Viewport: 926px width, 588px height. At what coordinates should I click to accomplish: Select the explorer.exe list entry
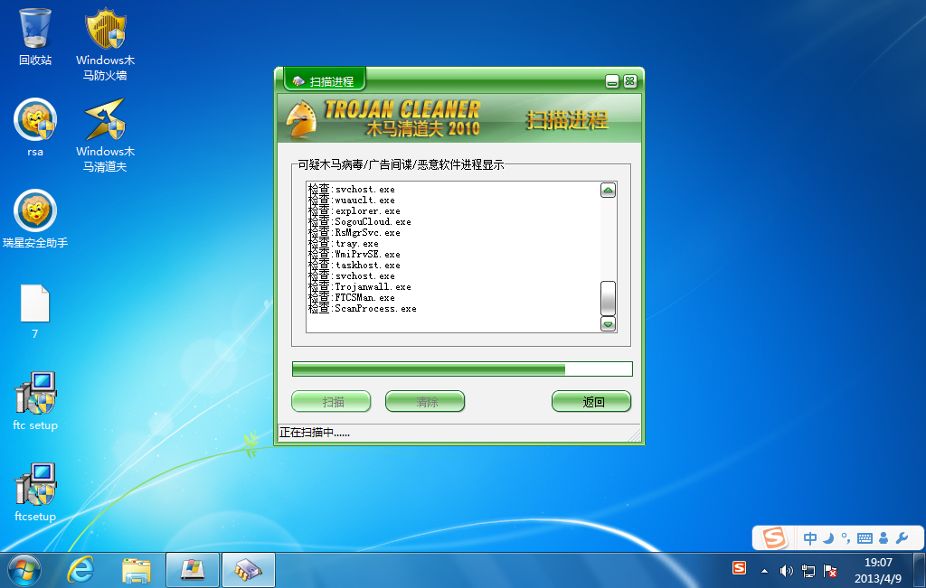354,211
